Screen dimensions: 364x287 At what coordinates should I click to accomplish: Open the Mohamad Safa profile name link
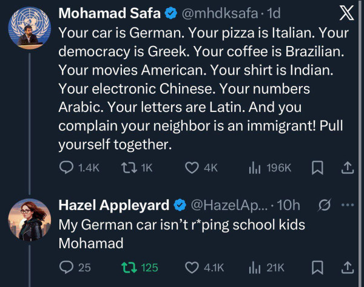tap(107, 13)
